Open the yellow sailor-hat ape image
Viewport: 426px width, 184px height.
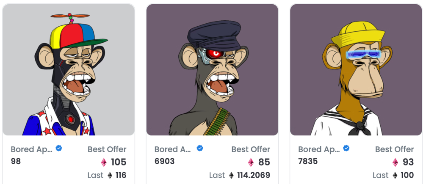tap(356, 70)
